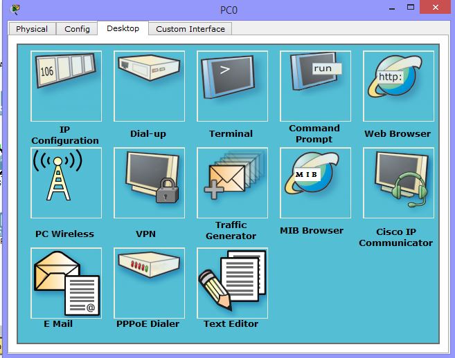Screen dimensions: 455x358
Task: Open the Text Editor pencil icon
Action: (232, 283)
